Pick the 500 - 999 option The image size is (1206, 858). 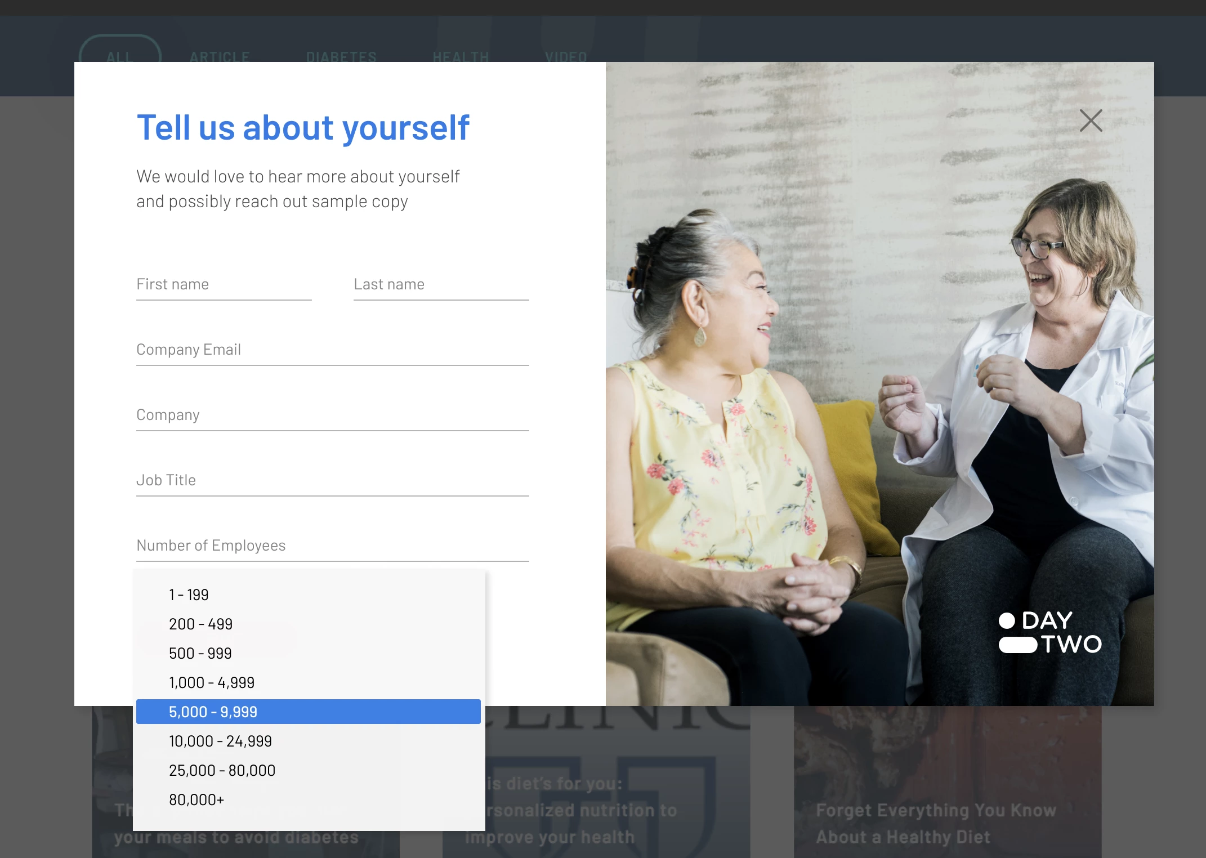tap(200, 653)
